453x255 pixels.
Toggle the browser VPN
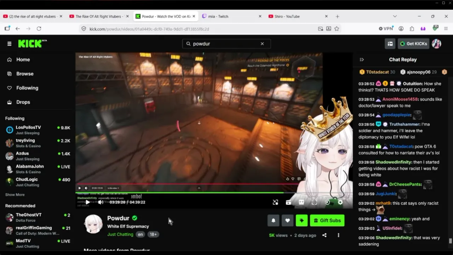386,29
